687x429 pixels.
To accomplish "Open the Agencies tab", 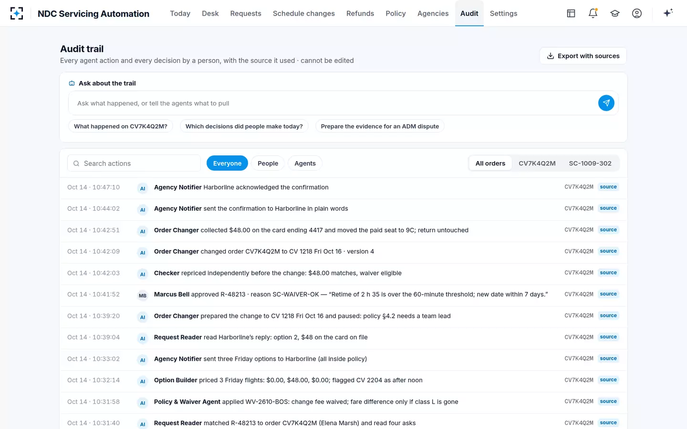I will (x=433, y=13).
